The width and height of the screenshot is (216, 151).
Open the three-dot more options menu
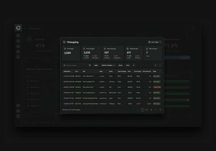[x=160, y=65]
